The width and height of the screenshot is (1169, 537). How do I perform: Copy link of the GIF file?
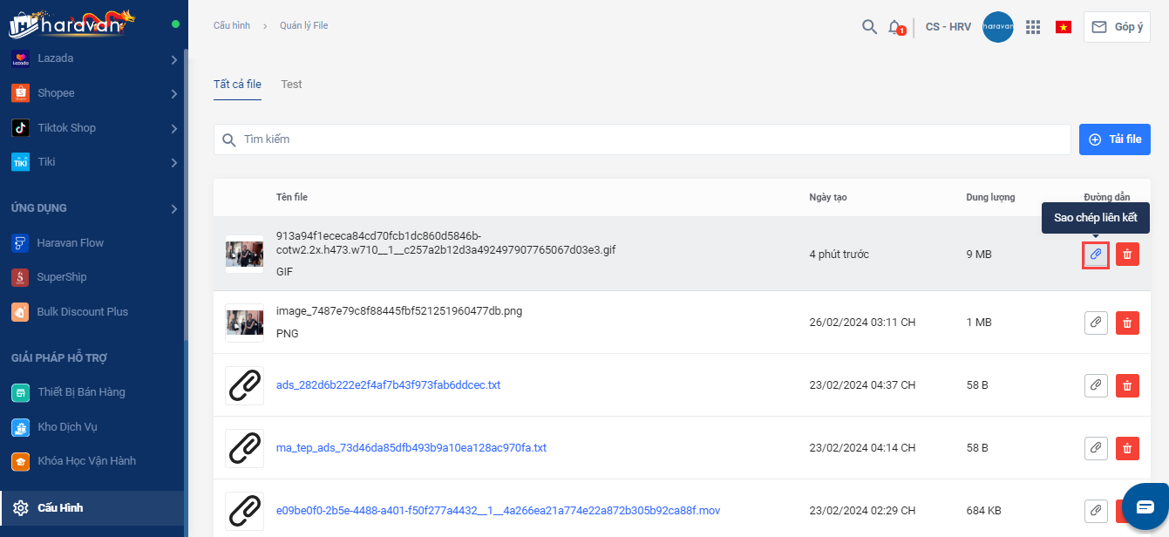1096,255
